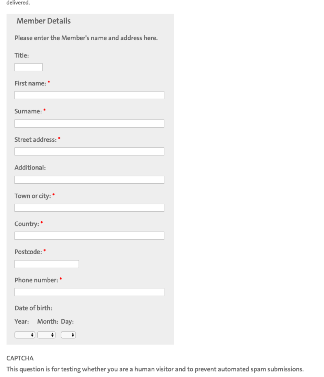Open the Year dropdown for birth date
The image size is (324, 377).
[25, 335]
